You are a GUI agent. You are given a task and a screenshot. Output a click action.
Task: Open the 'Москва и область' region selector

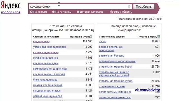[121, 12]
